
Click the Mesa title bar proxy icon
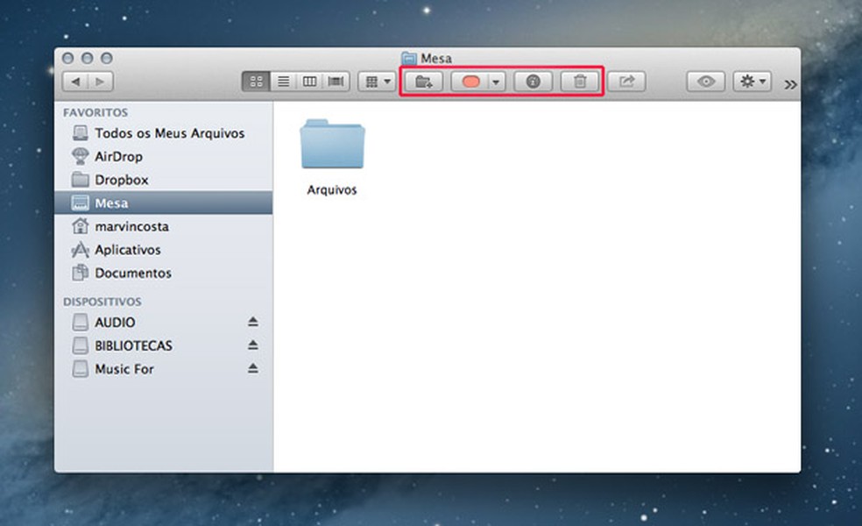tap(409, 58)
